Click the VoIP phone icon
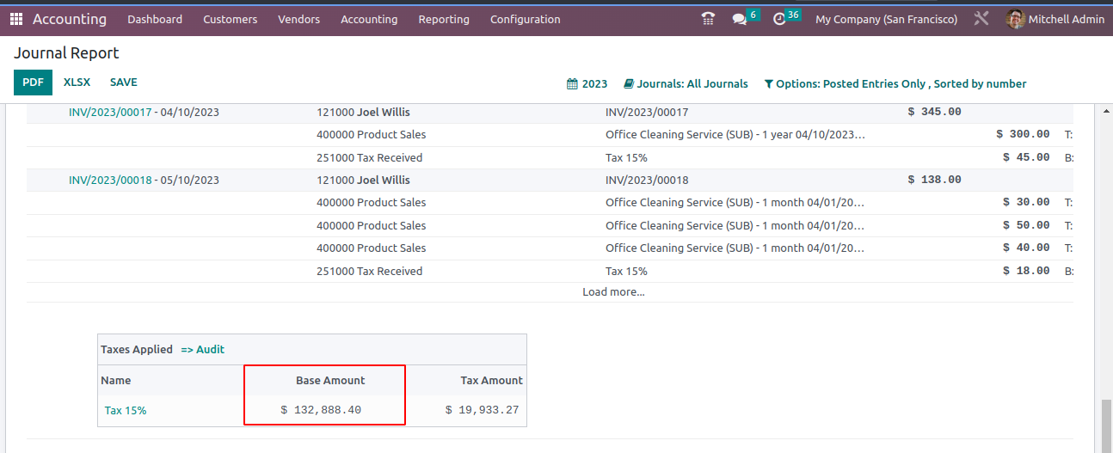This screenshot has height=453, width=1113. [708, 19]
